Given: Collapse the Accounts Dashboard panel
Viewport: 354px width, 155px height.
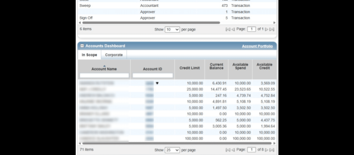Looking at the screenshot, I should tap(82, 46).
